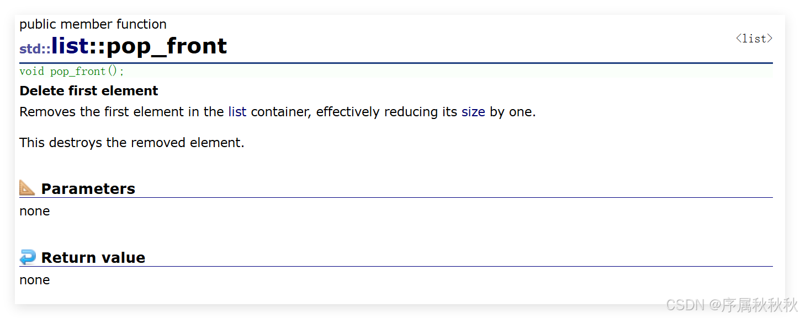Click the 'std::' namespace prefix in title
Screen dimensions: 800x319
tap(35, 49)
